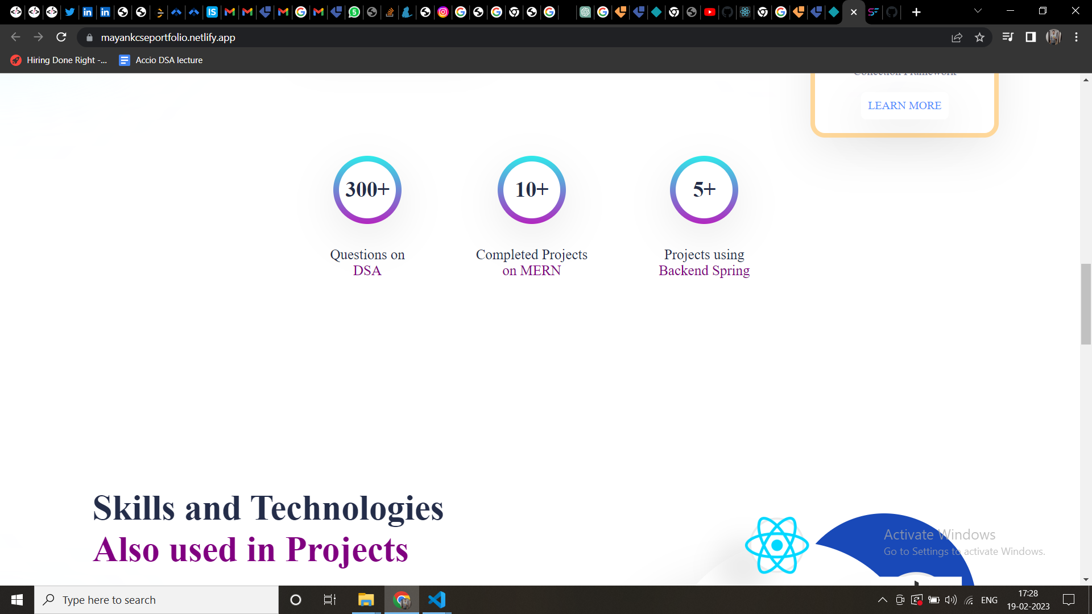Expand the tab search dropdown
The image size is (1092, 614).
978,10
